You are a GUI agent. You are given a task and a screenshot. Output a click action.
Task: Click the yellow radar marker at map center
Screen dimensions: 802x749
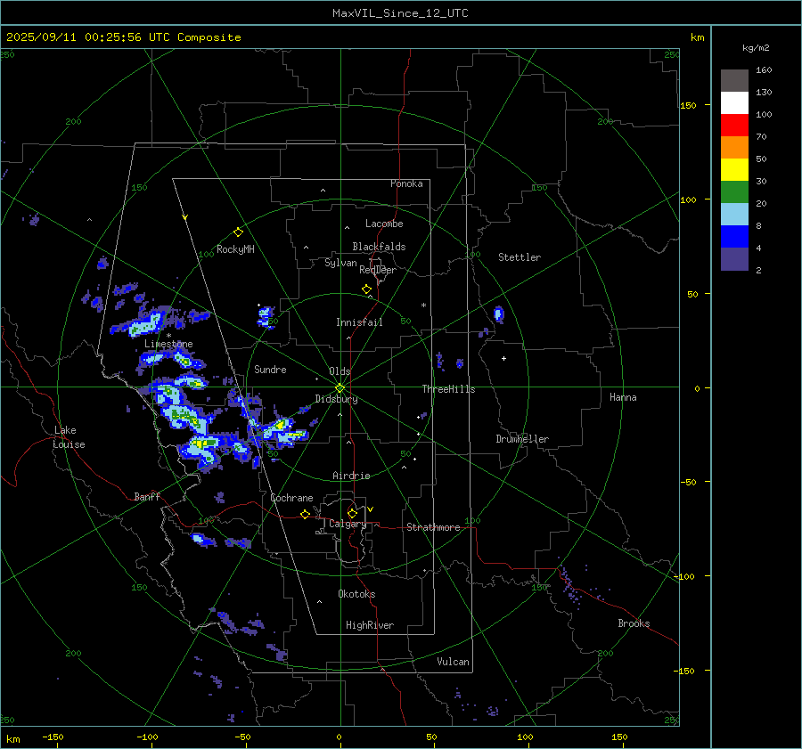tap(340, 388)
